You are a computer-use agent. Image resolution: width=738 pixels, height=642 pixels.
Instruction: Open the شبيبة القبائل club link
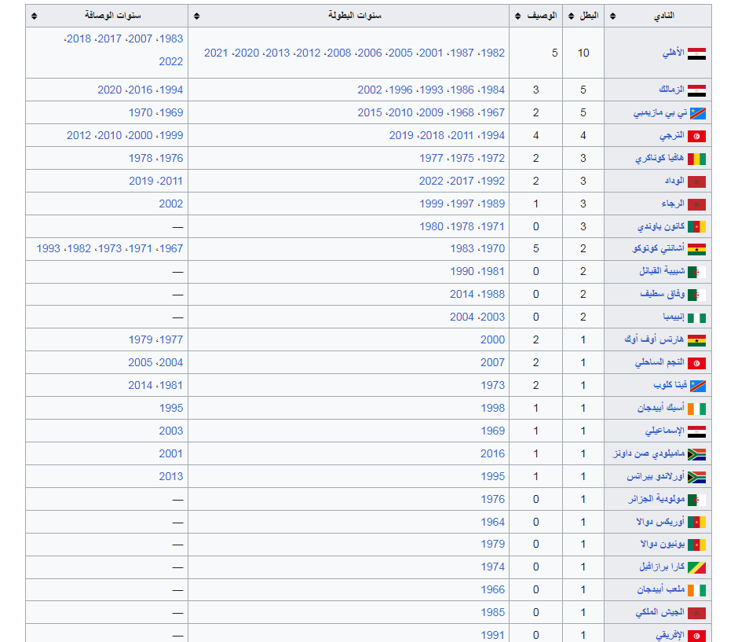tap(662, 271)
